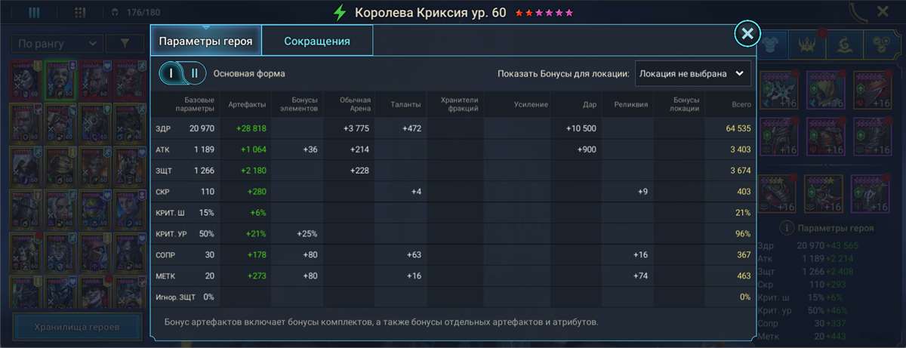Switch hero list to column view
Image resolution: width=906 pixels, height=348 pixels.
33,12
